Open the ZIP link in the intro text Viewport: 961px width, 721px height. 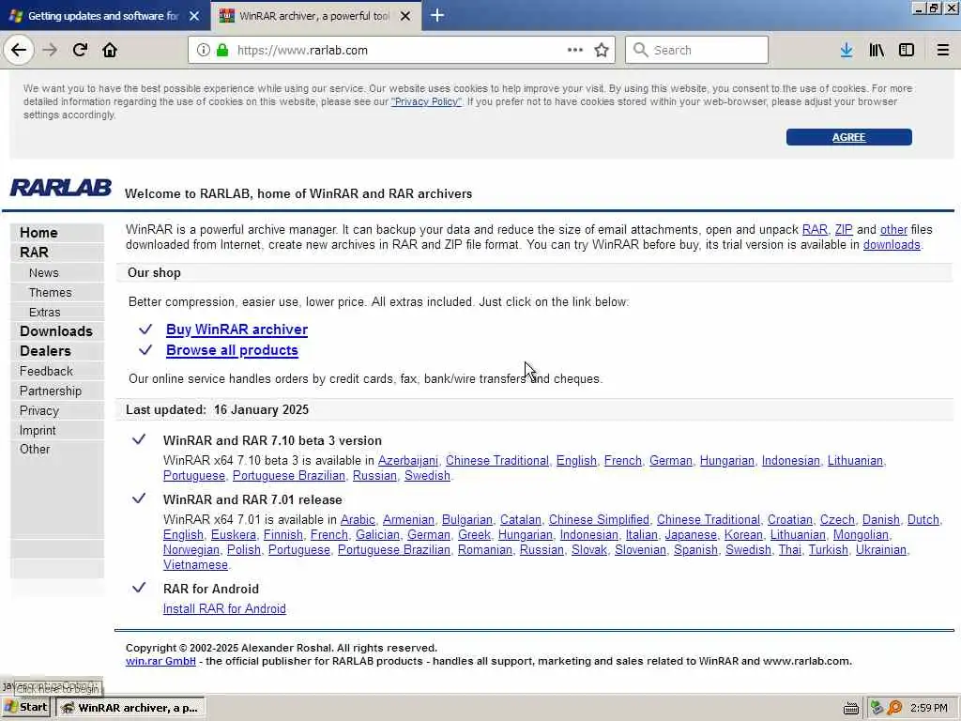coord(844,229)
